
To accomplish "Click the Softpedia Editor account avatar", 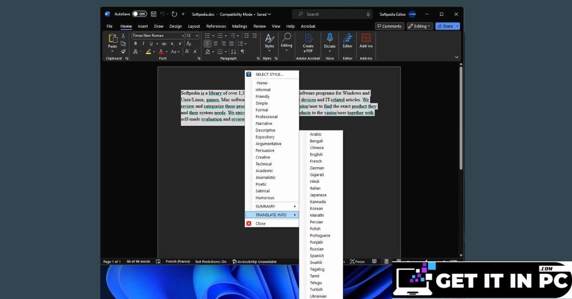I will pos(412,14).
